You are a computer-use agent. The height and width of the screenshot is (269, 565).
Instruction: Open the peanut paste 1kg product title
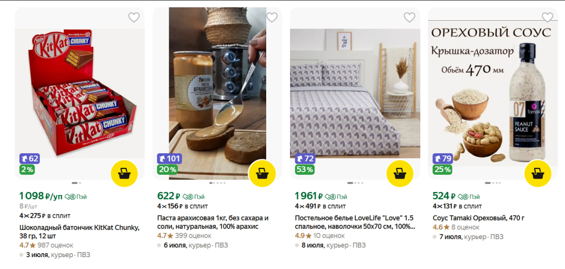(x=213, y=222)
